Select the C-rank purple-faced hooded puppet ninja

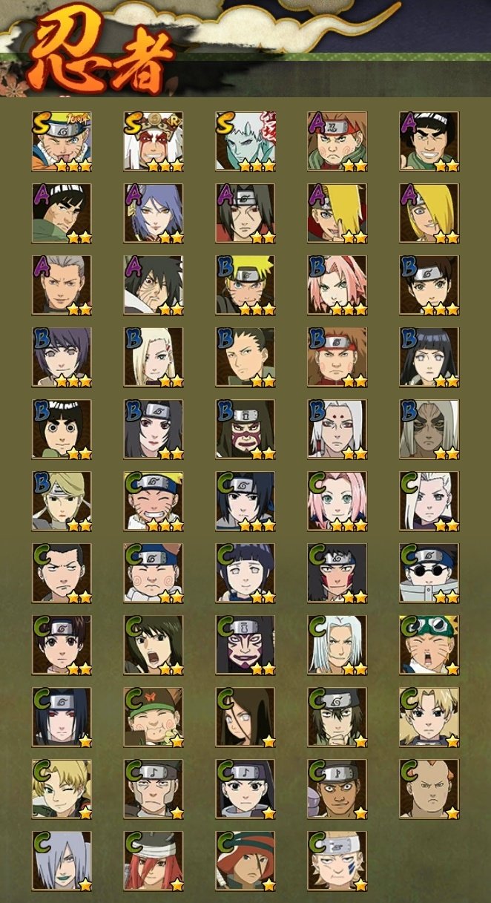click(x=245, y=646)
